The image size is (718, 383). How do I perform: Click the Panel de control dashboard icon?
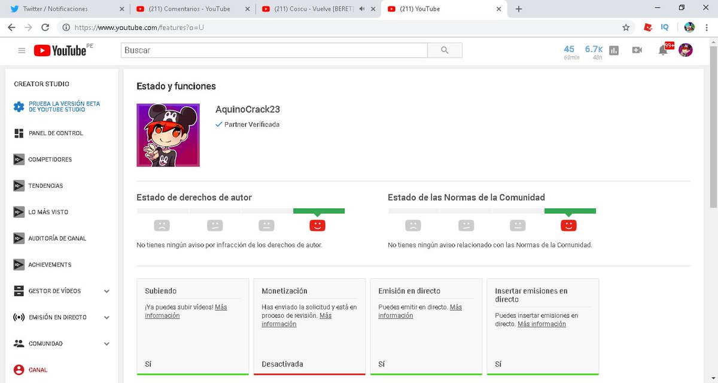(19, 133)
